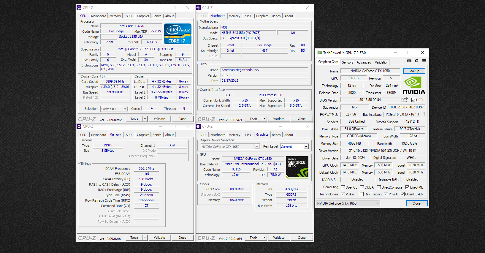Image resolution: width=485 pixels, height=253 pixels.
Task: Click title bar icon of CPU-Z display device window
Action: pos(198,126)
